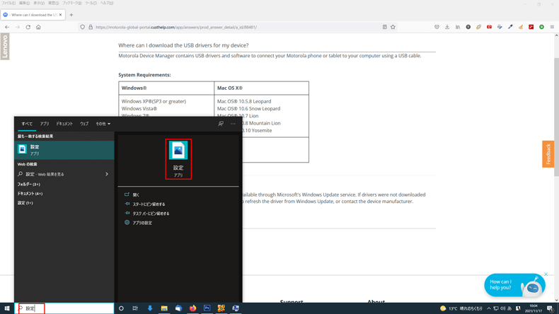Open the Firefox hamburger menu
Image resolution: width=559 pixels, height=314 pixels.
coord(552,27)
